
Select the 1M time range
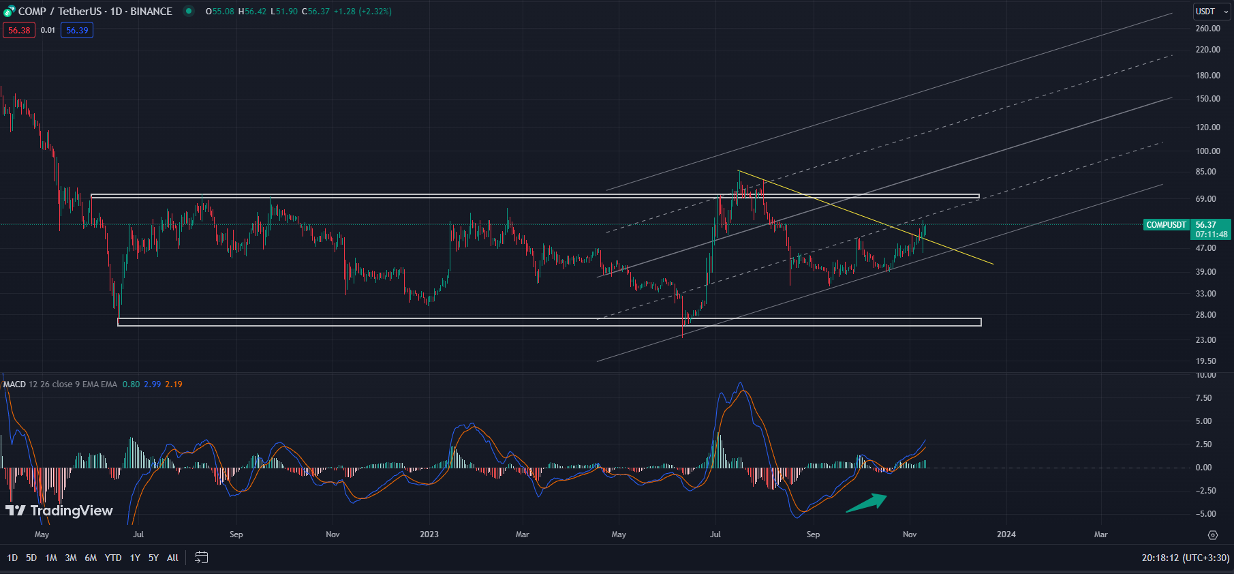point(51,558)
